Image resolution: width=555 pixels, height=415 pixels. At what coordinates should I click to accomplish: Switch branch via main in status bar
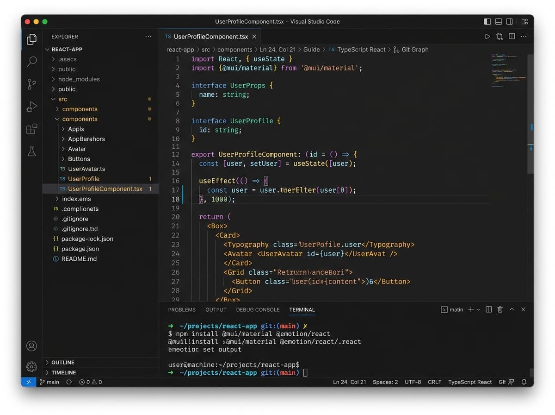tap(49, 382)
